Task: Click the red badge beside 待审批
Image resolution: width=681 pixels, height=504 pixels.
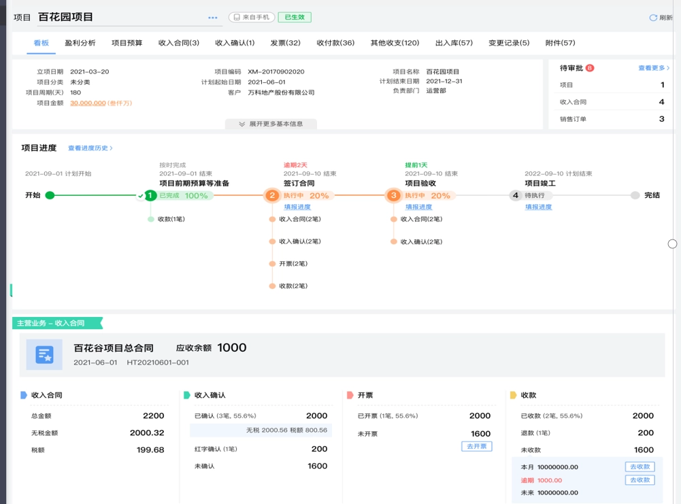Action: pos(589,68)
